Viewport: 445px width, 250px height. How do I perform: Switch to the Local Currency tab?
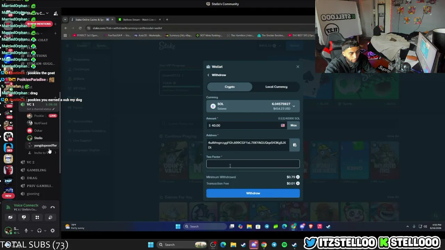(x=276, y=87)
